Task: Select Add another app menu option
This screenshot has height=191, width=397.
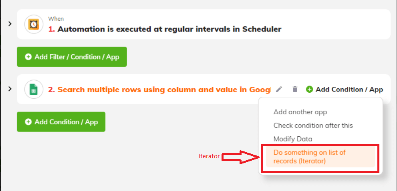Action: point(300,112)
